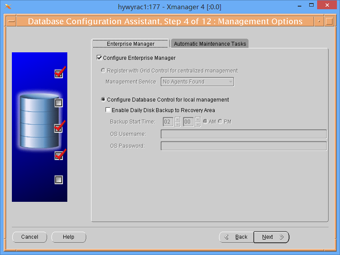Maximize the Xmanager window
The height and width of the screenshot is (255, 340).
click(311, 5)
